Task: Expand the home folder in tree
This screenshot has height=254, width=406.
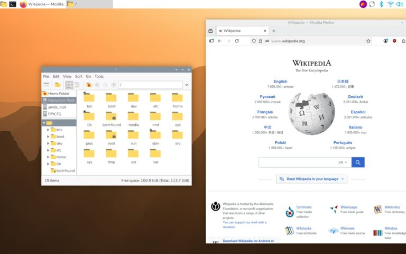Action: pyautogui.click(x=48, y=157)
